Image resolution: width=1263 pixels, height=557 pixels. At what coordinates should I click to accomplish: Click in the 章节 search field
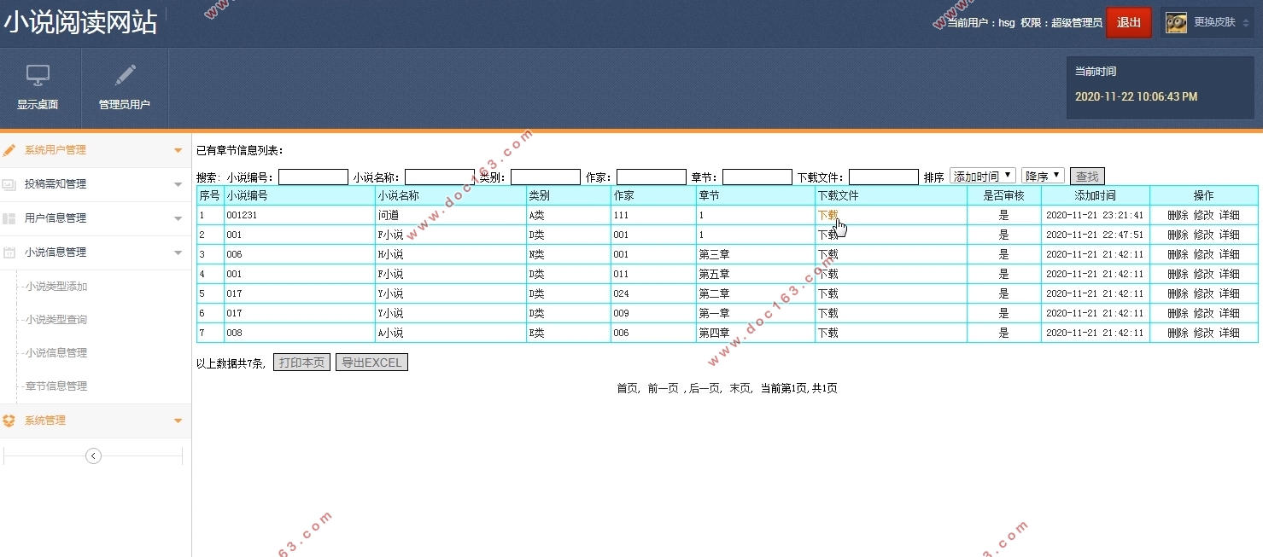tap(757, 177)
